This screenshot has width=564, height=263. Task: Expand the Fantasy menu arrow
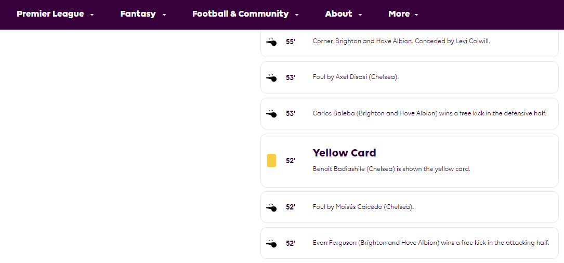coord(164,15)
